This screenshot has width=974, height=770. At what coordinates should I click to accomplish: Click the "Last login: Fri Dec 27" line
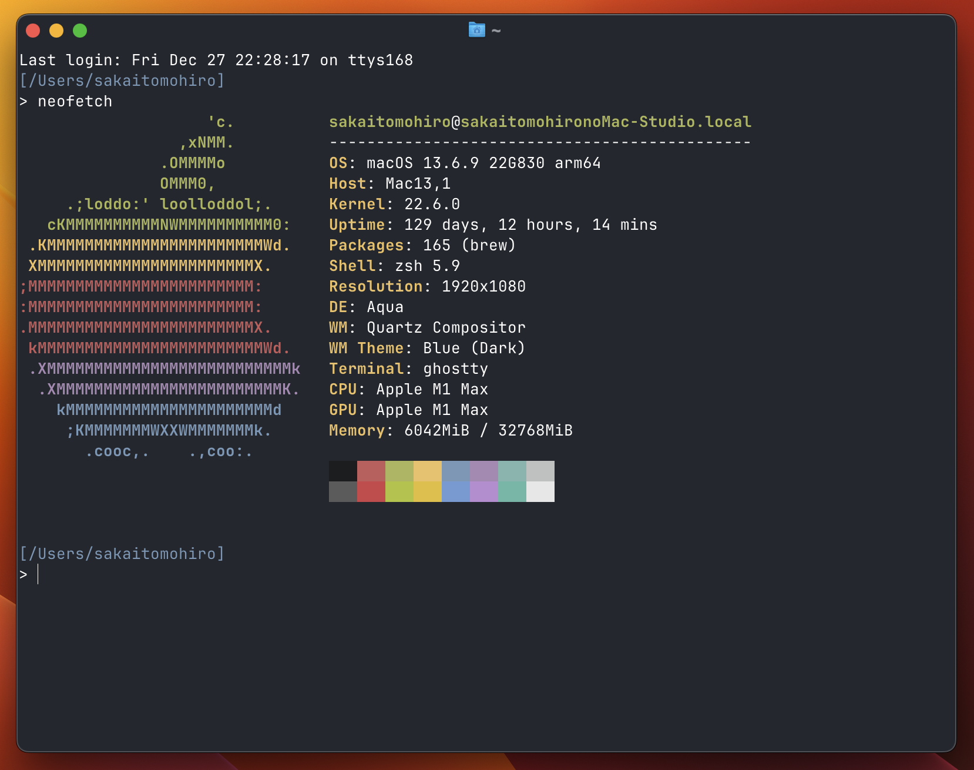(x=216, y=60)
